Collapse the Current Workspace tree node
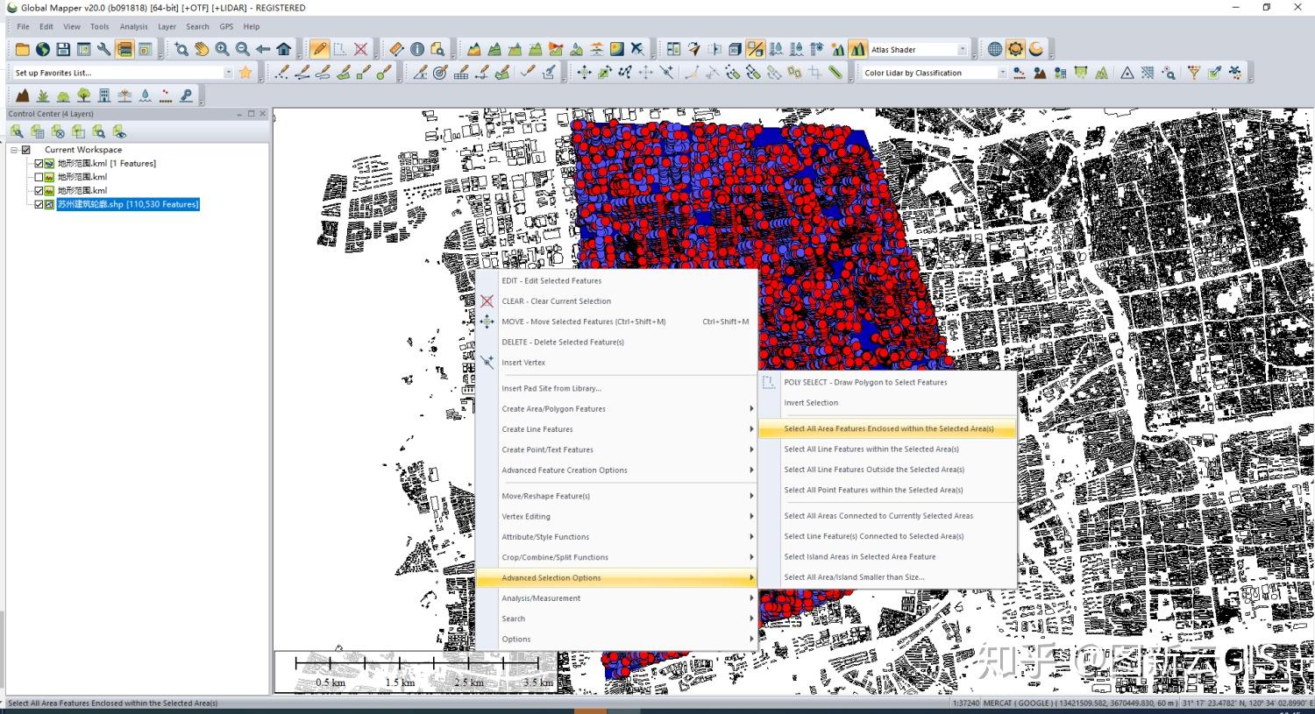This screenshot has height=714, width=1315. tap(14, 150)
